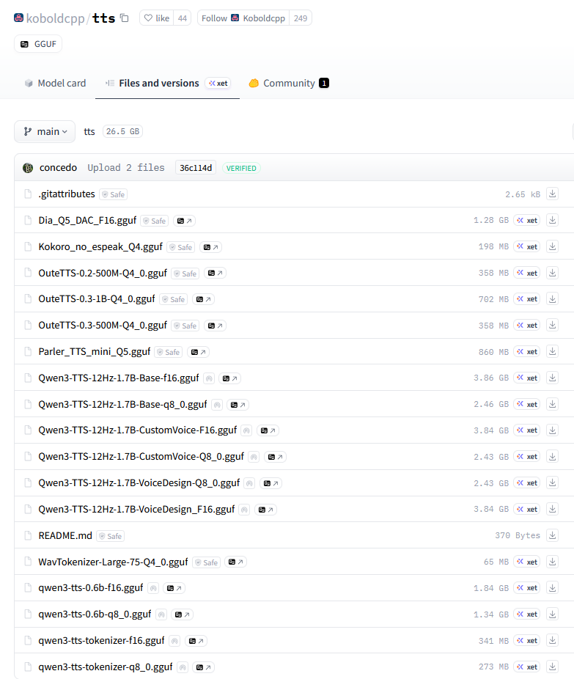Click the Safe badge on README.md
The image size is (574, 679).
pyautogui.click(x=111, y=536)
